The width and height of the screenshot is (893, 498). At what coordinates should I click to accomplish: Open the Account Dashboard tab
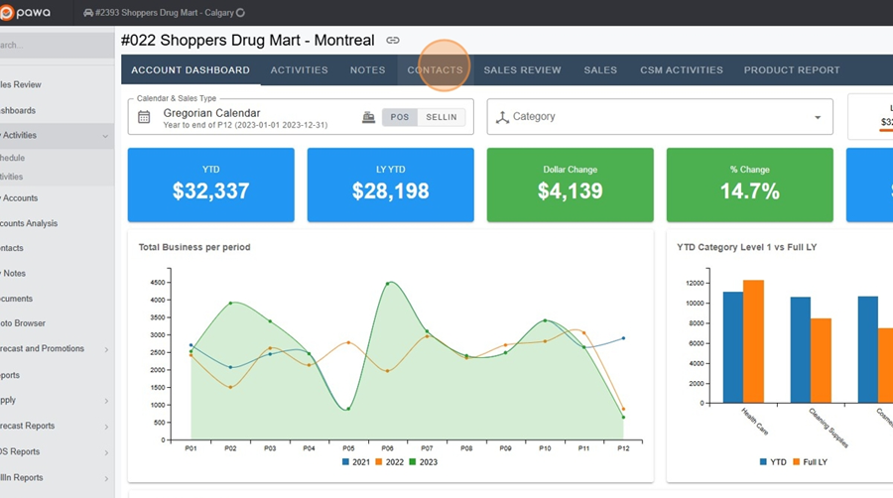pyautogui.click(x=191, y=70)
